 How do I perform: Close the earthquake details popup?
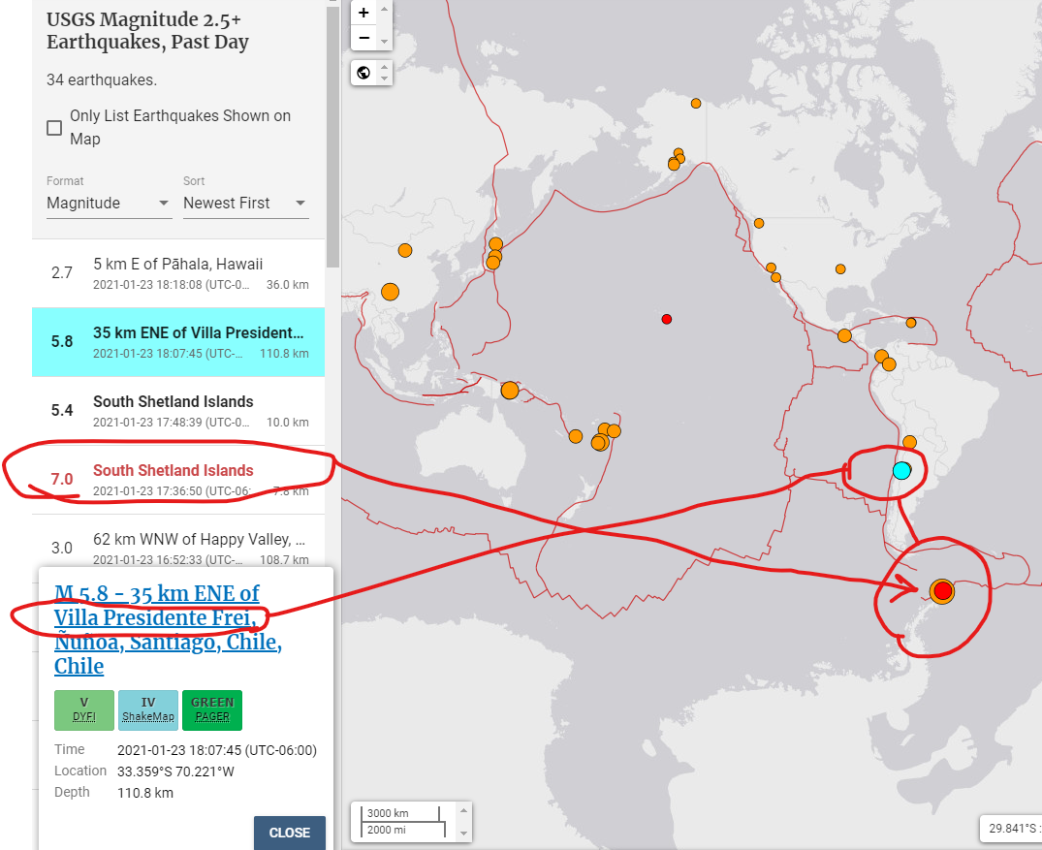[290, 833]
